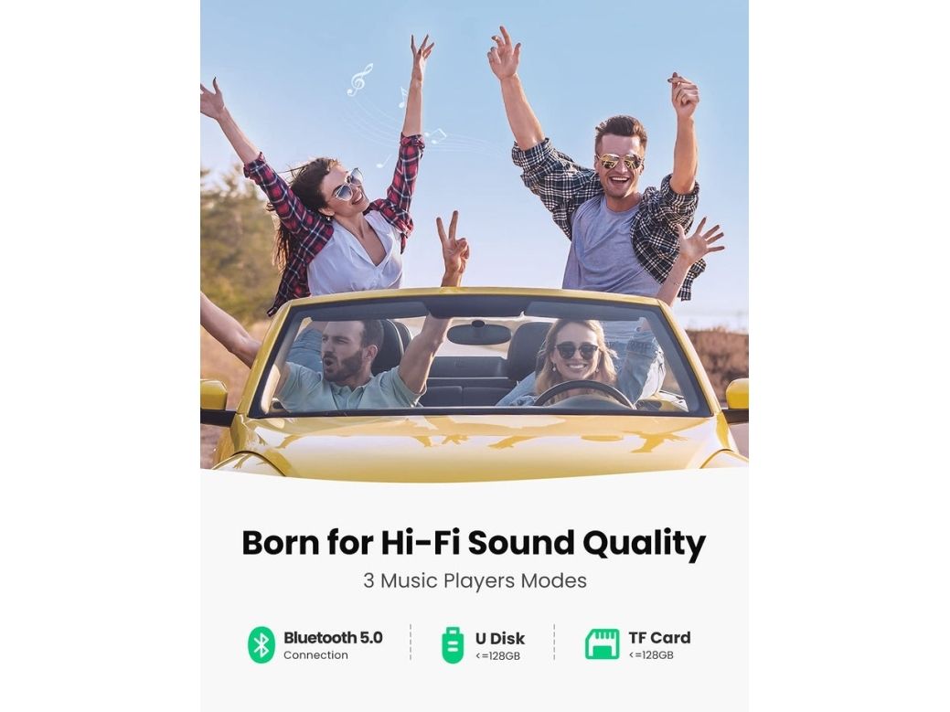Click the treble clef music note graphic

click(359, 80)
